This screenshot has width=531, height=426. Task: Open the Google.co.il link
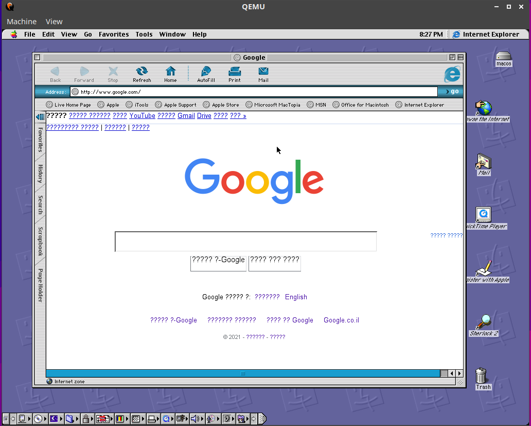[341, 320]
